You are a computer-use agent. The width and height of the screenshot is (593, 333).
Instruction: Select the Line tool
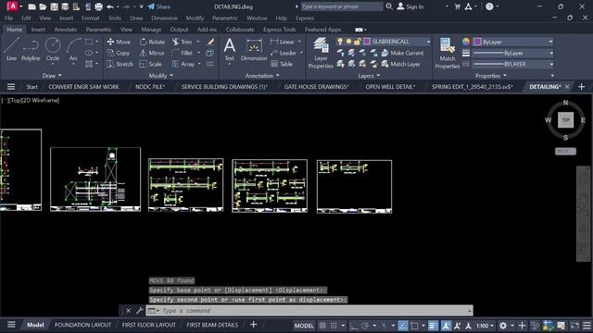(11, 49)
